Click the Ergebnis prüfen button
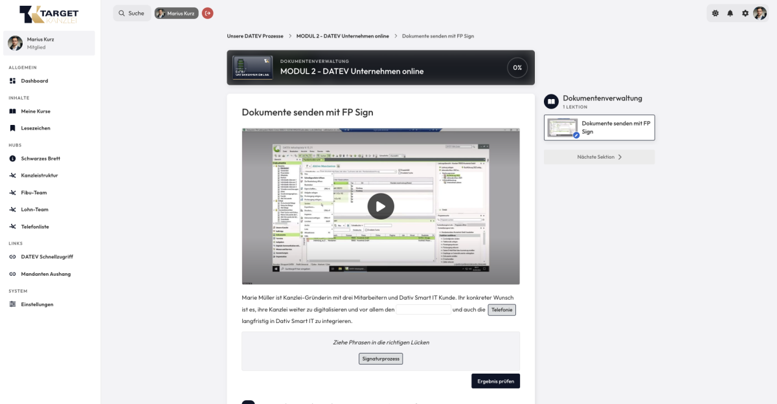This screenshot has width=777, height=404. tap(495, 381)
